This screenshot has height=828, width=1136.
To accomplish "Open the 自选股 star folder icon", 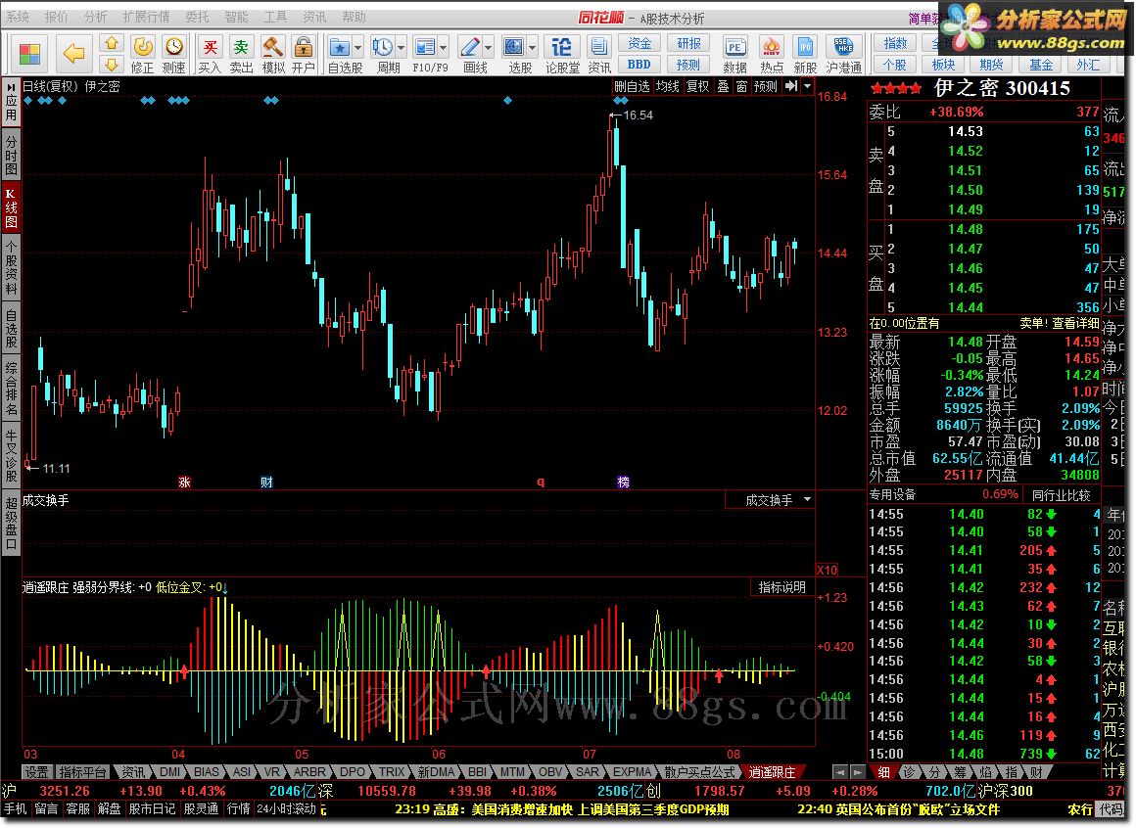I will pos(339,48).
